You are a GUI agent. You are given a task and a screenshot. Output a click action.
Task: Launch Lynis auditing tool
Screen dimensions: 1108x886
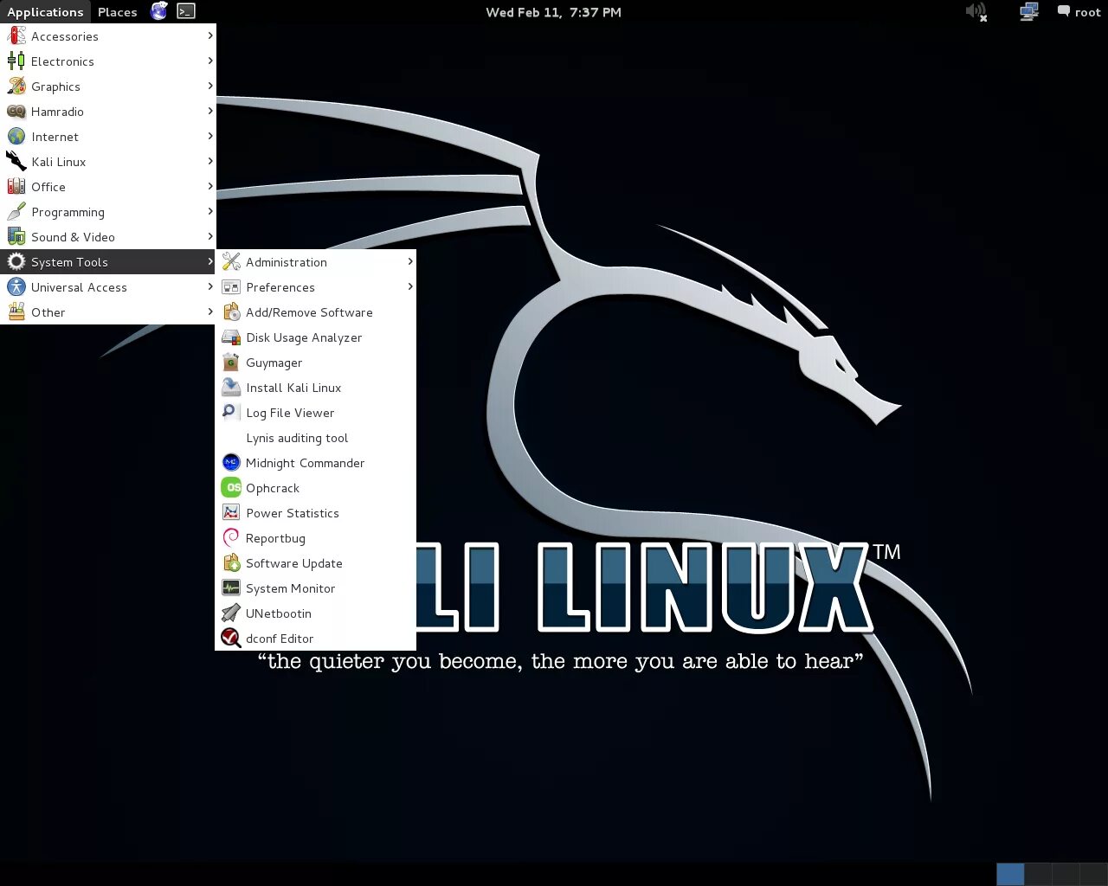pyautogui.click(x=316, y=438)
